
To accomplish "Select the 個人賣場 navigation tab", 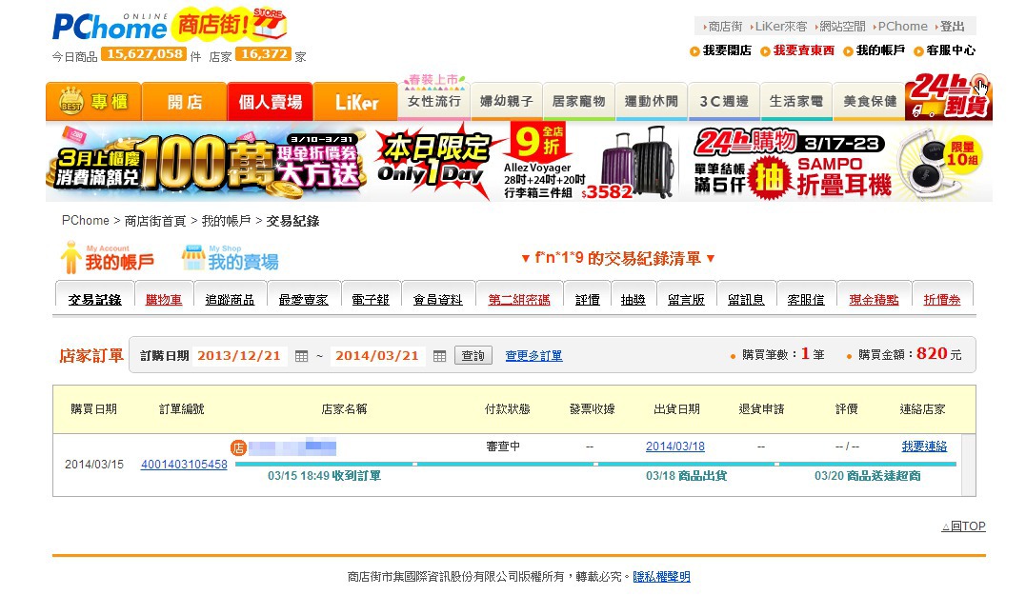I will (271, 101).
